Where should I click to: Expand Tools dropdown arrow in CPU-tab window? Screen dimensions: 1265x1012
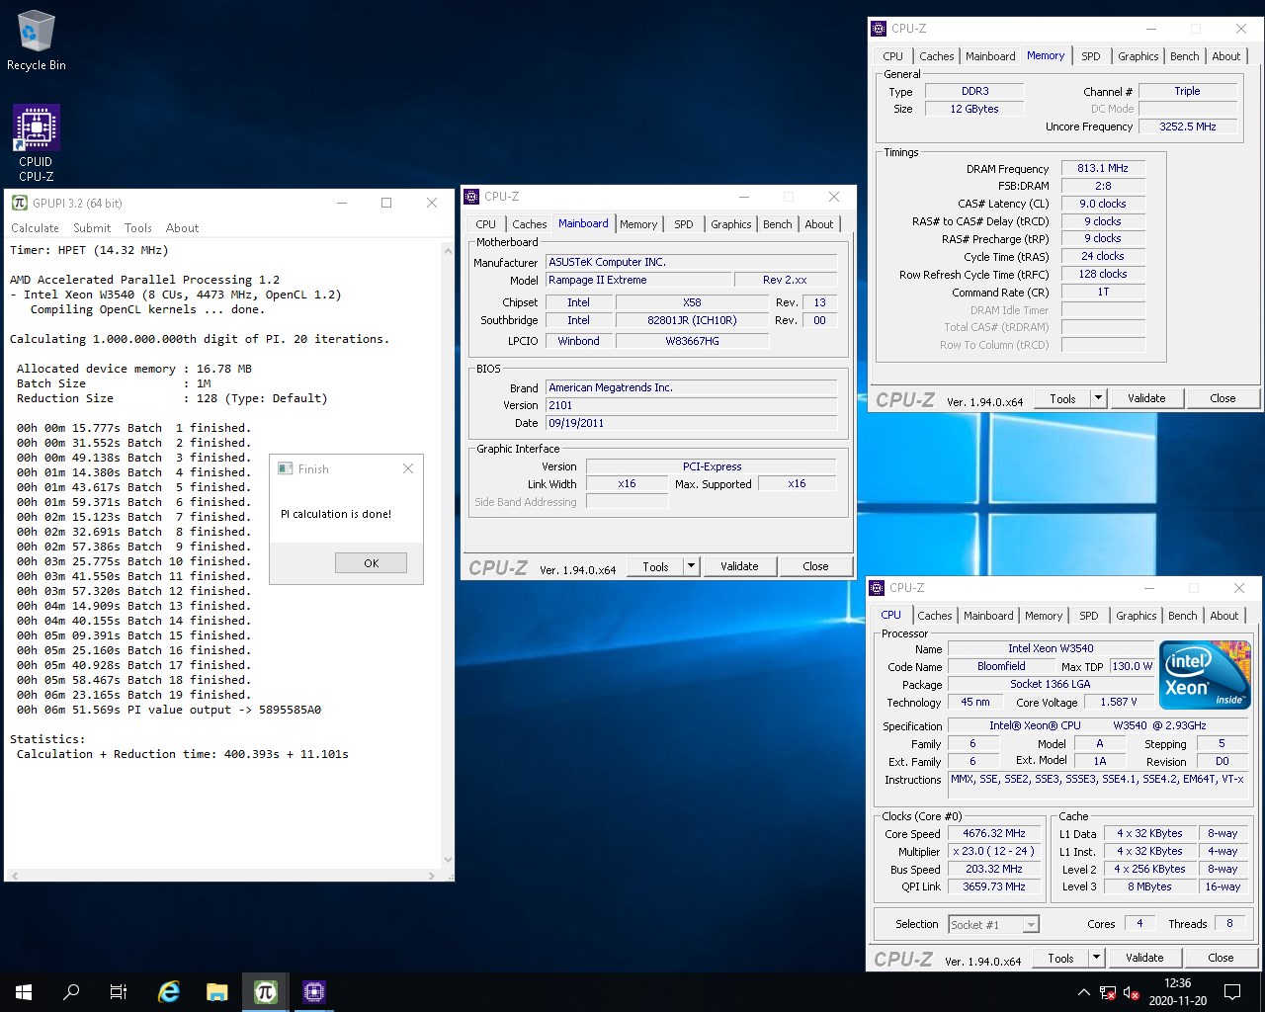click(x=1096, y=958)
